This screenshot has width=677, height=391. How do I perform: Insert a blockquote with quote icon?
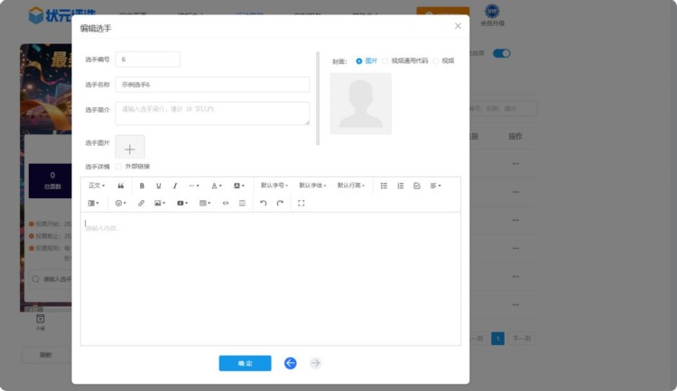[x=121, y=186]
